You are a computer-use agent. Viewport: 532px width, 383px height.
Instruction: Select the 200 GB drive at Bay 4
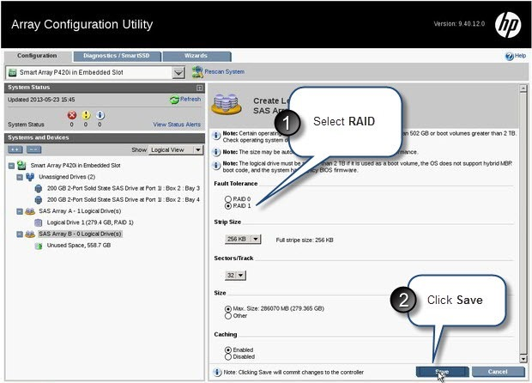[x=124, y=199]
